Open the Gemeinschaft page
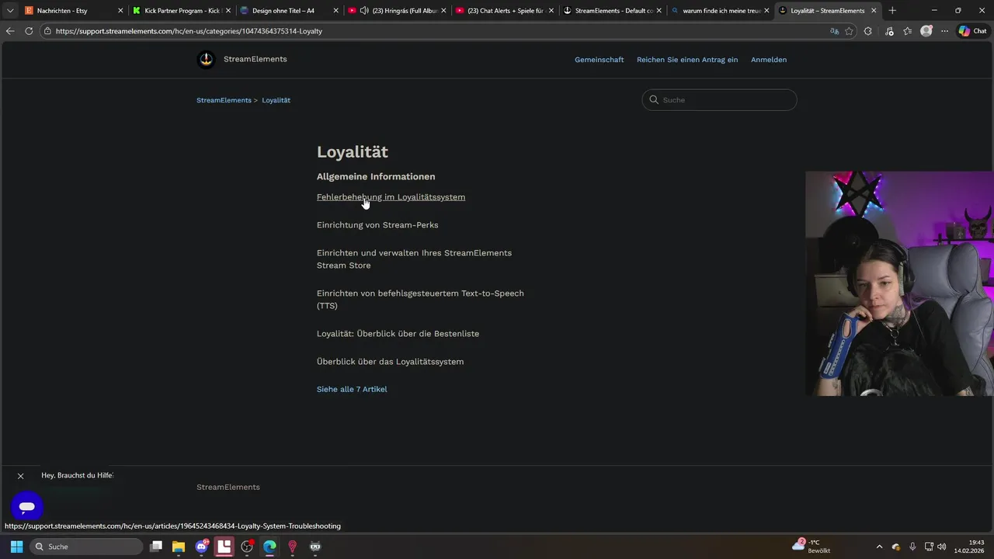Screen dimensions: 994x559 [599, 60]
